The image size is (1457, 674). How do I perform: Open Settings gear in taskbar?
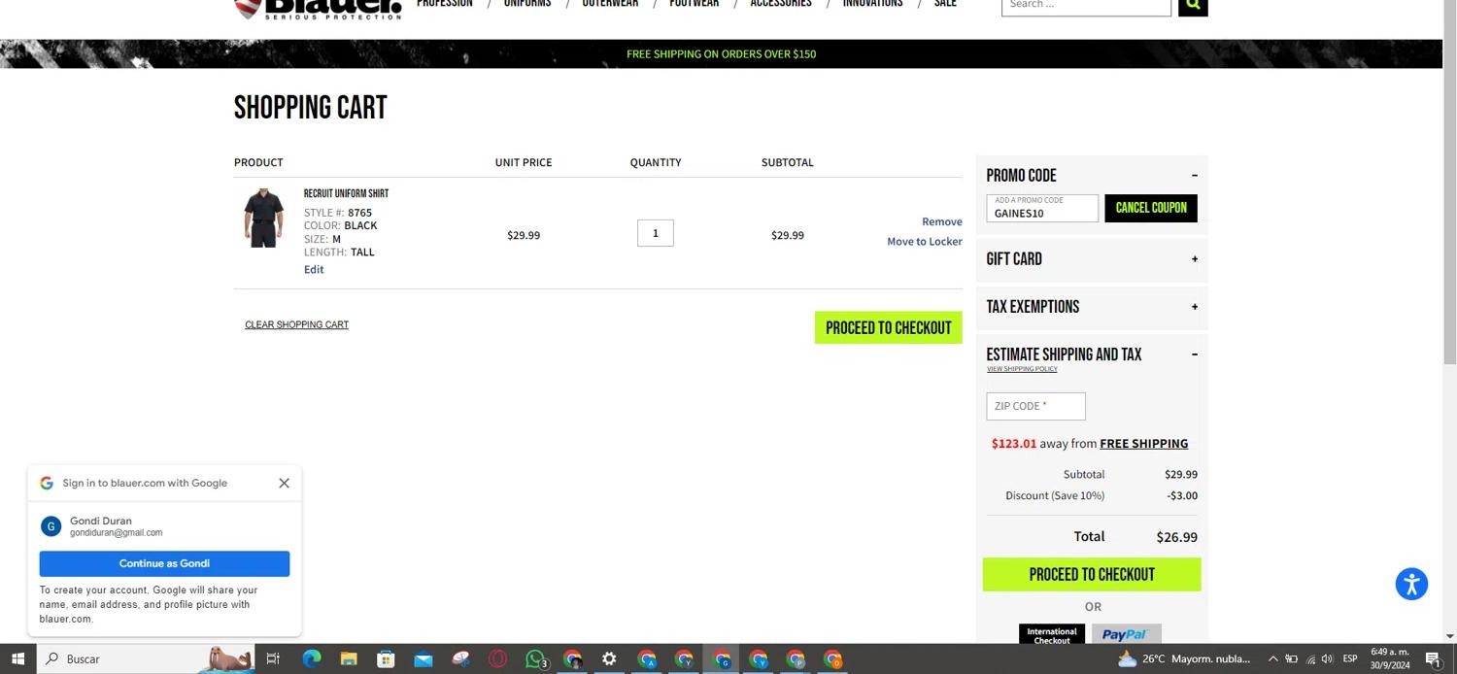(x=609, y=658)
